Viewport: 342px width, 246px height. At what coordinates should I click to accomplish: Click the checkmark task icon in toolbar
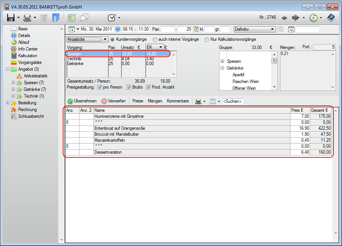[x=111, y=18]
